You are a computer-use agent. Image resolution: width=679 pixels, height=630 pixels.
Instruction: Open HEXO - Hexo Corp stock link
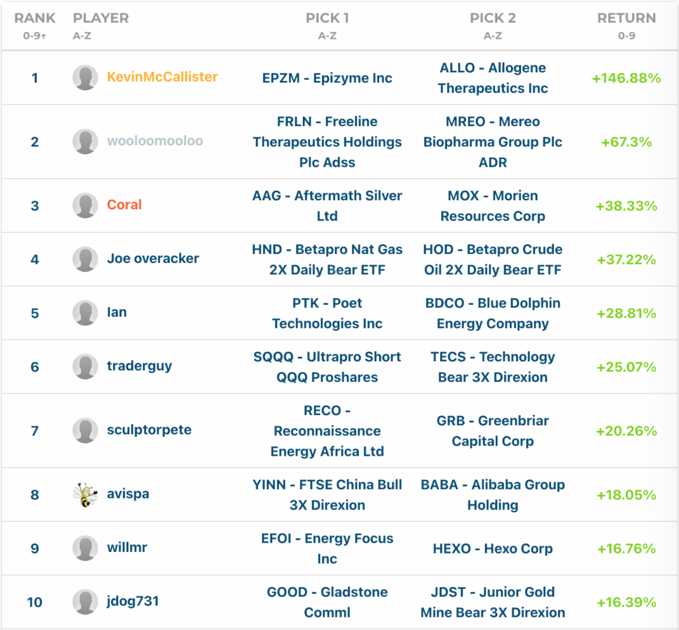(492, 549)
